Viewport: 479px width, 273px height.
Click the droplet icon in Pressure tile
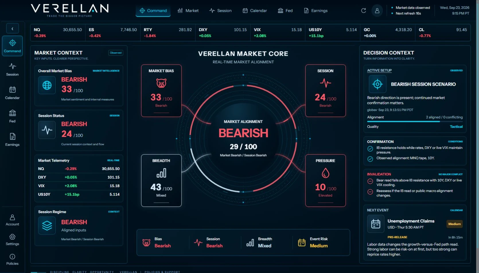325,173
